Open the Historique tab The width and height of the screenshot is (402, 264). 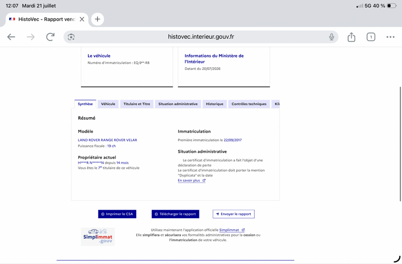click(x=215, y=104)
